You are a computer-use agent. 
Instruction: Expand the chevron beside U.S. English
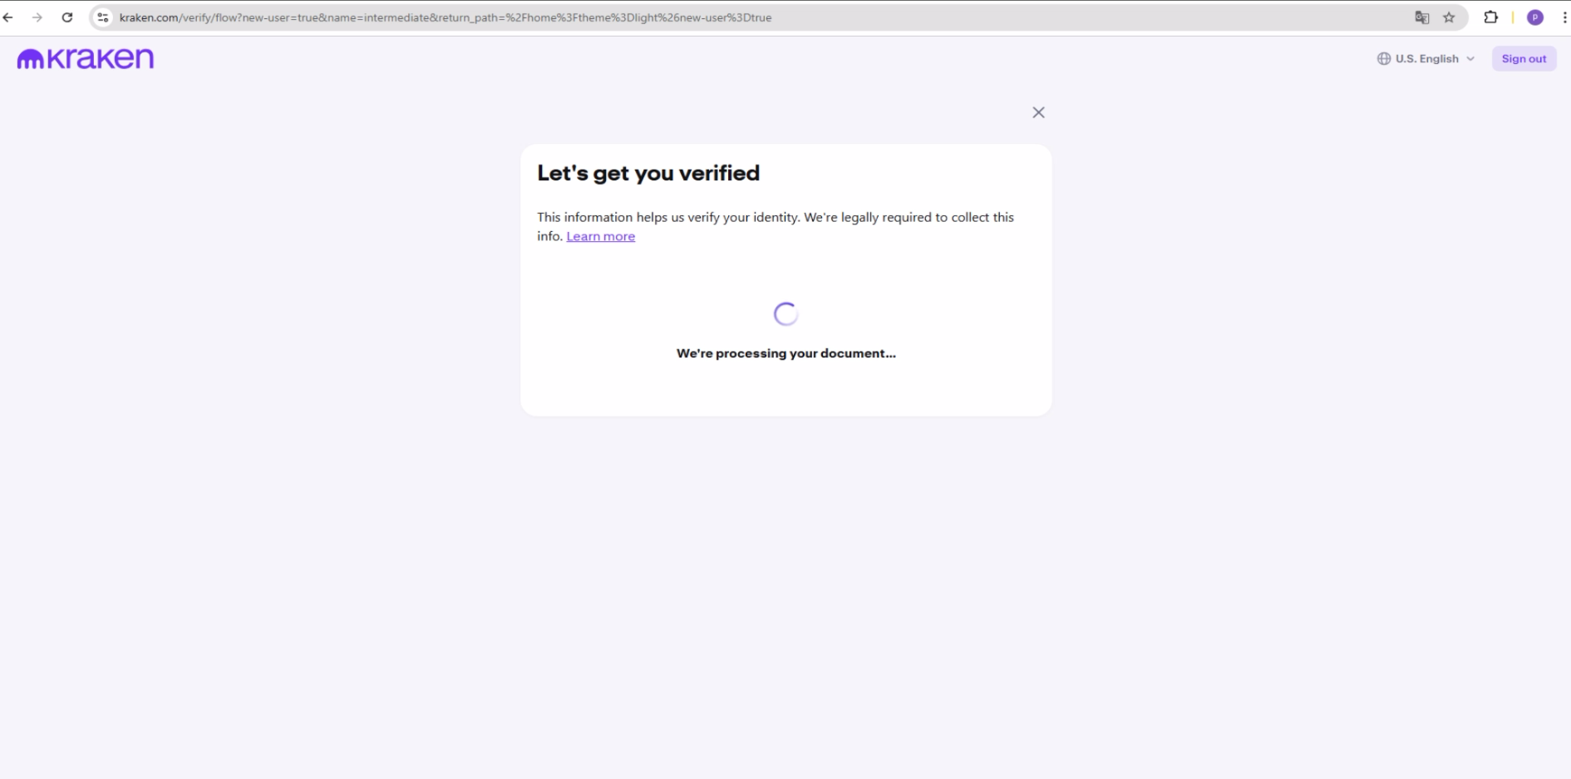(x=1470, y=58)
